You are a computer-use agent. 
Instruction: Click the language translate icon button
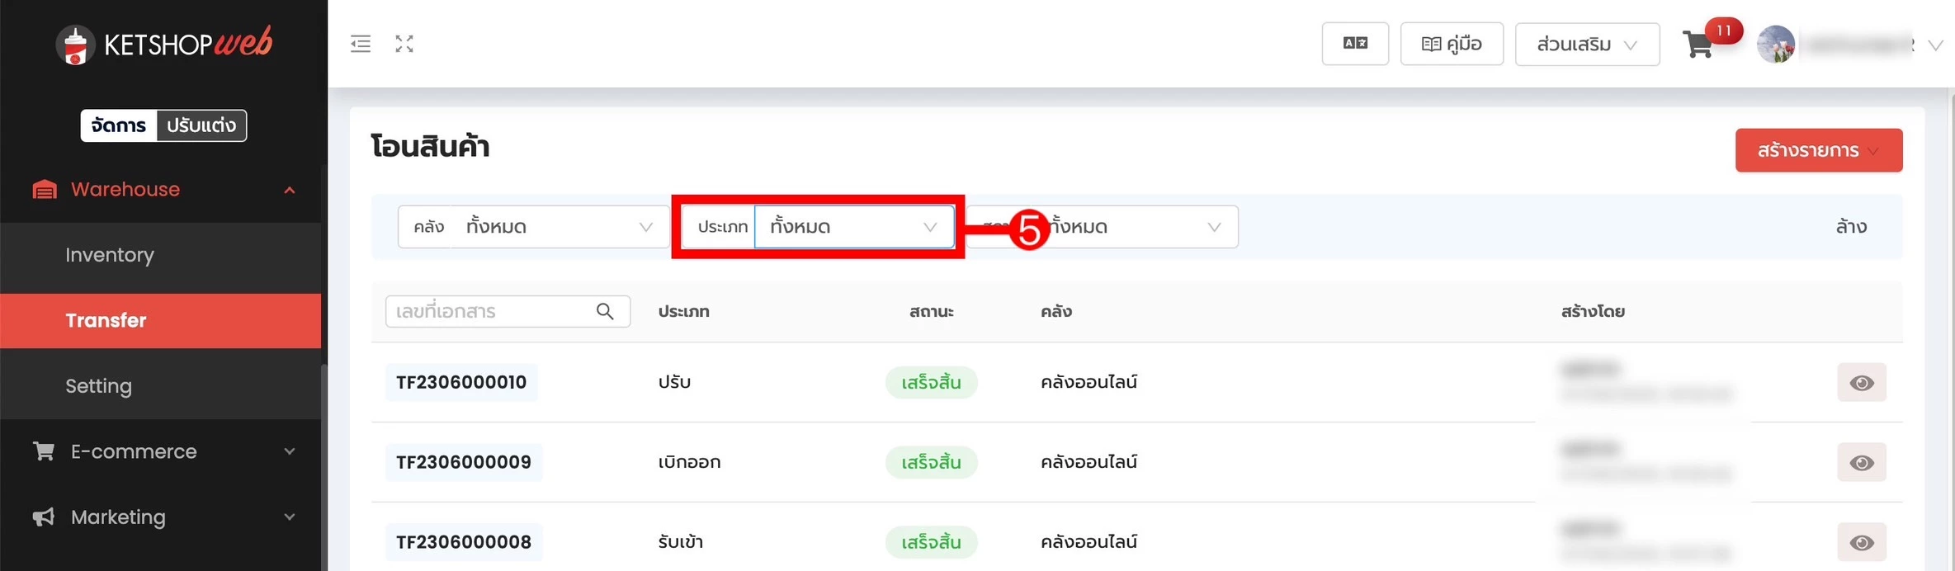pyautogui.click(x=1355, y=44)
